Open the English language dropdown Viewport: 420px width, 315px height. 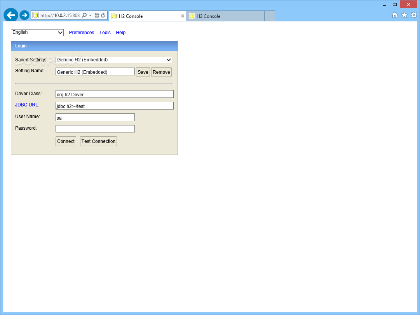37,32
